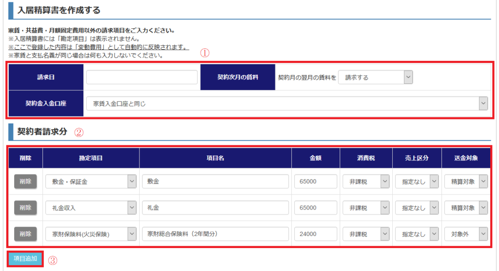Click the 契約者請求分 section heading
The height and width of the screenshot is (271, 499).
pos(42,132)
